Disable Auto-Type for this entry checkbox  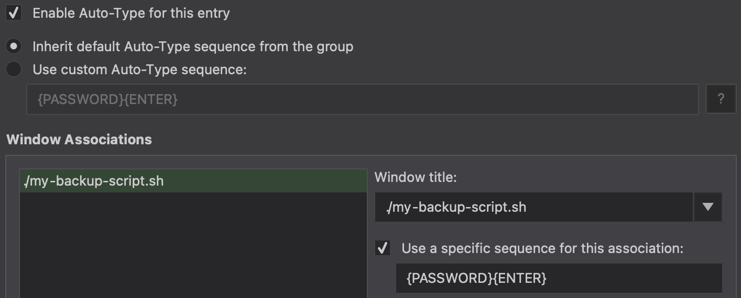pos(14,13)
